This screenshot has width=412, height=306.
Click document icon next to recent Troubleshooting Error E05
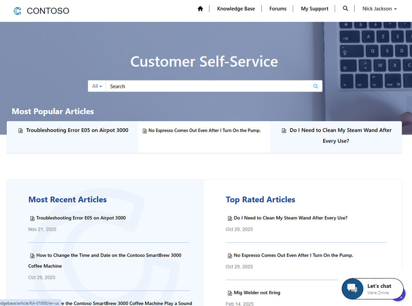tap(32, 218)
